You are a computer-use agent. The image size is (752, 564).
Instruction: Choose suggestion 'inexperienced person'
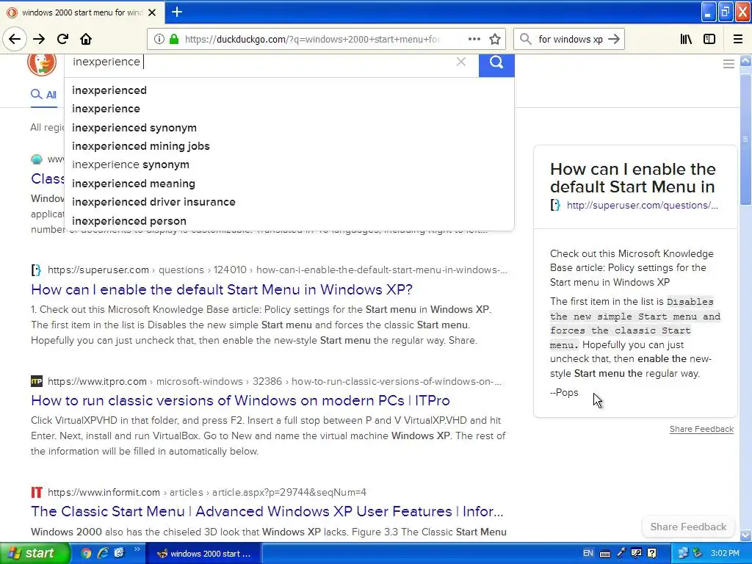(289, 221)
